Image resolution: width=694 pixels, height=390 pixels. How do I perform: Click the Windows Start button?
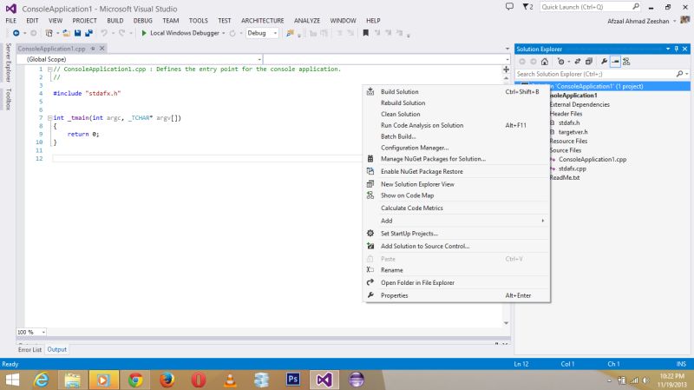tap(12, 380)
